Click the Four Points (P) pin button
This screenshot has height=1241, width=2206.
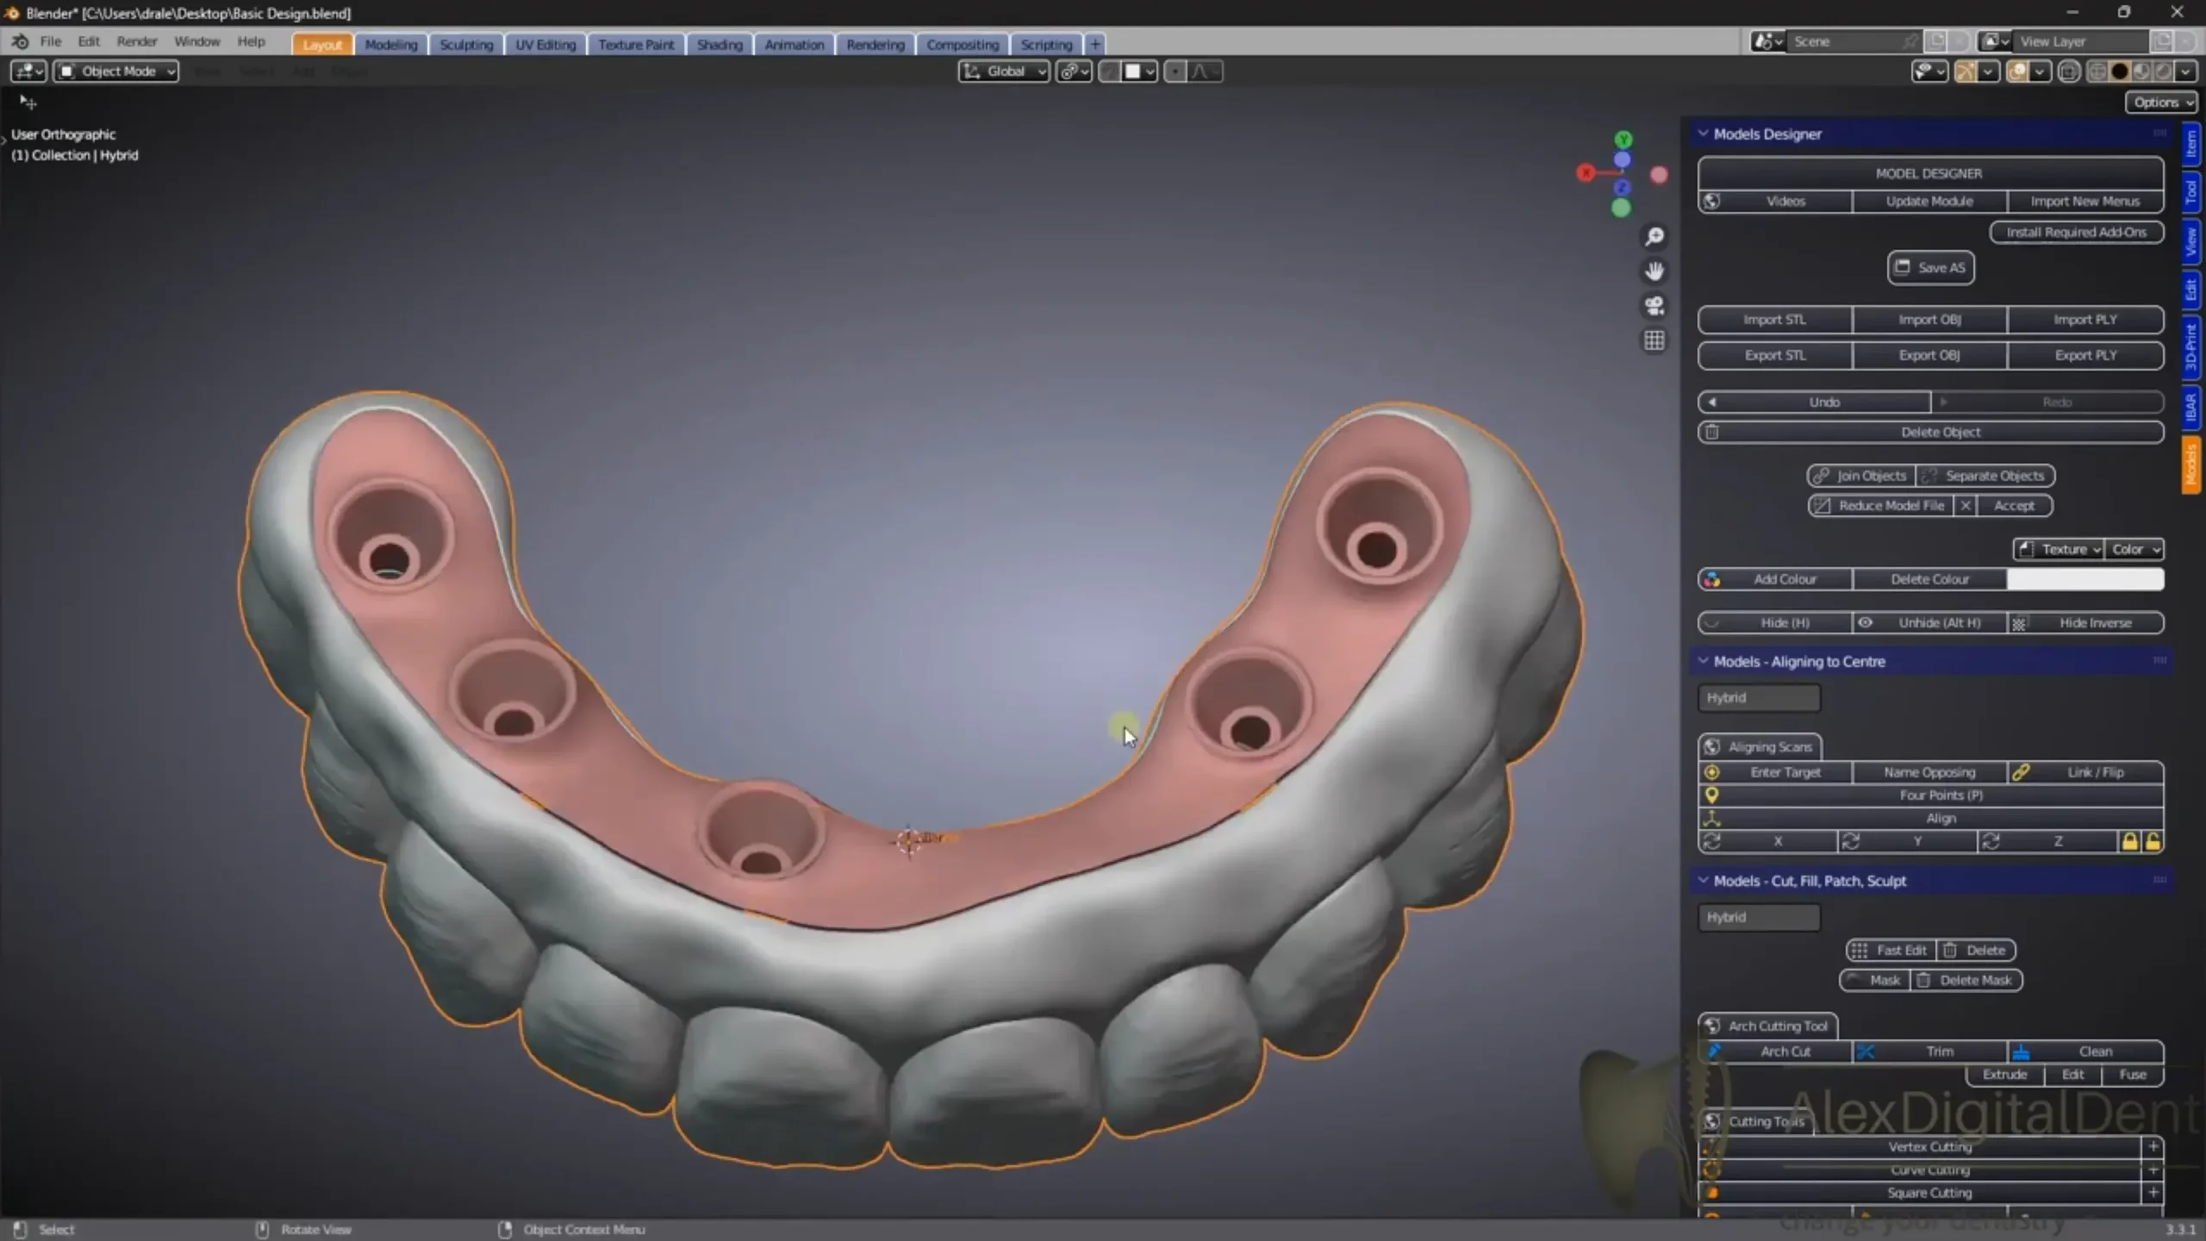1930,795
